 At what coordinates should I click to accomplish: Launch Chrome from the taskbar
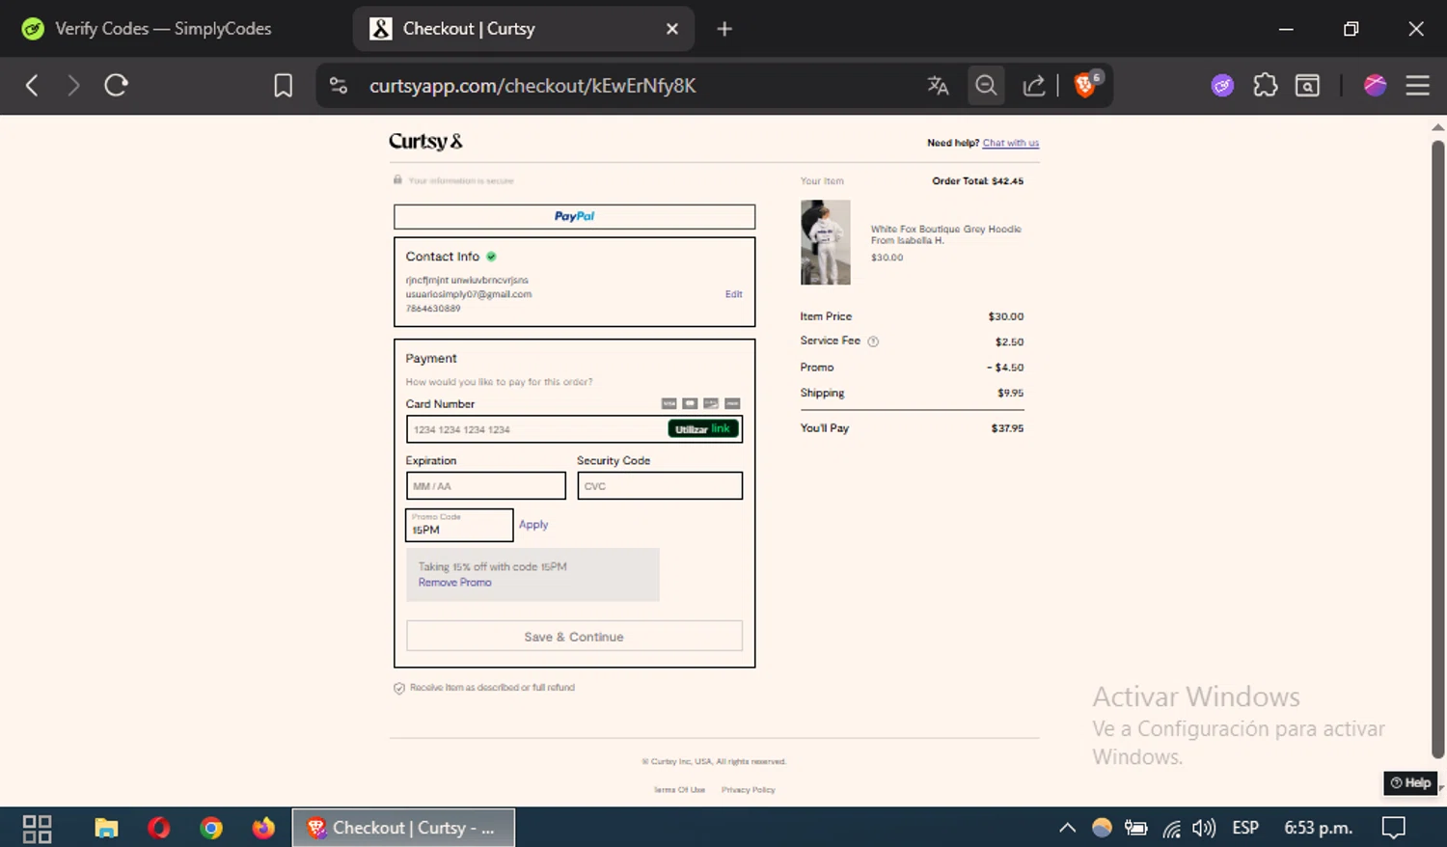point(211,828)
